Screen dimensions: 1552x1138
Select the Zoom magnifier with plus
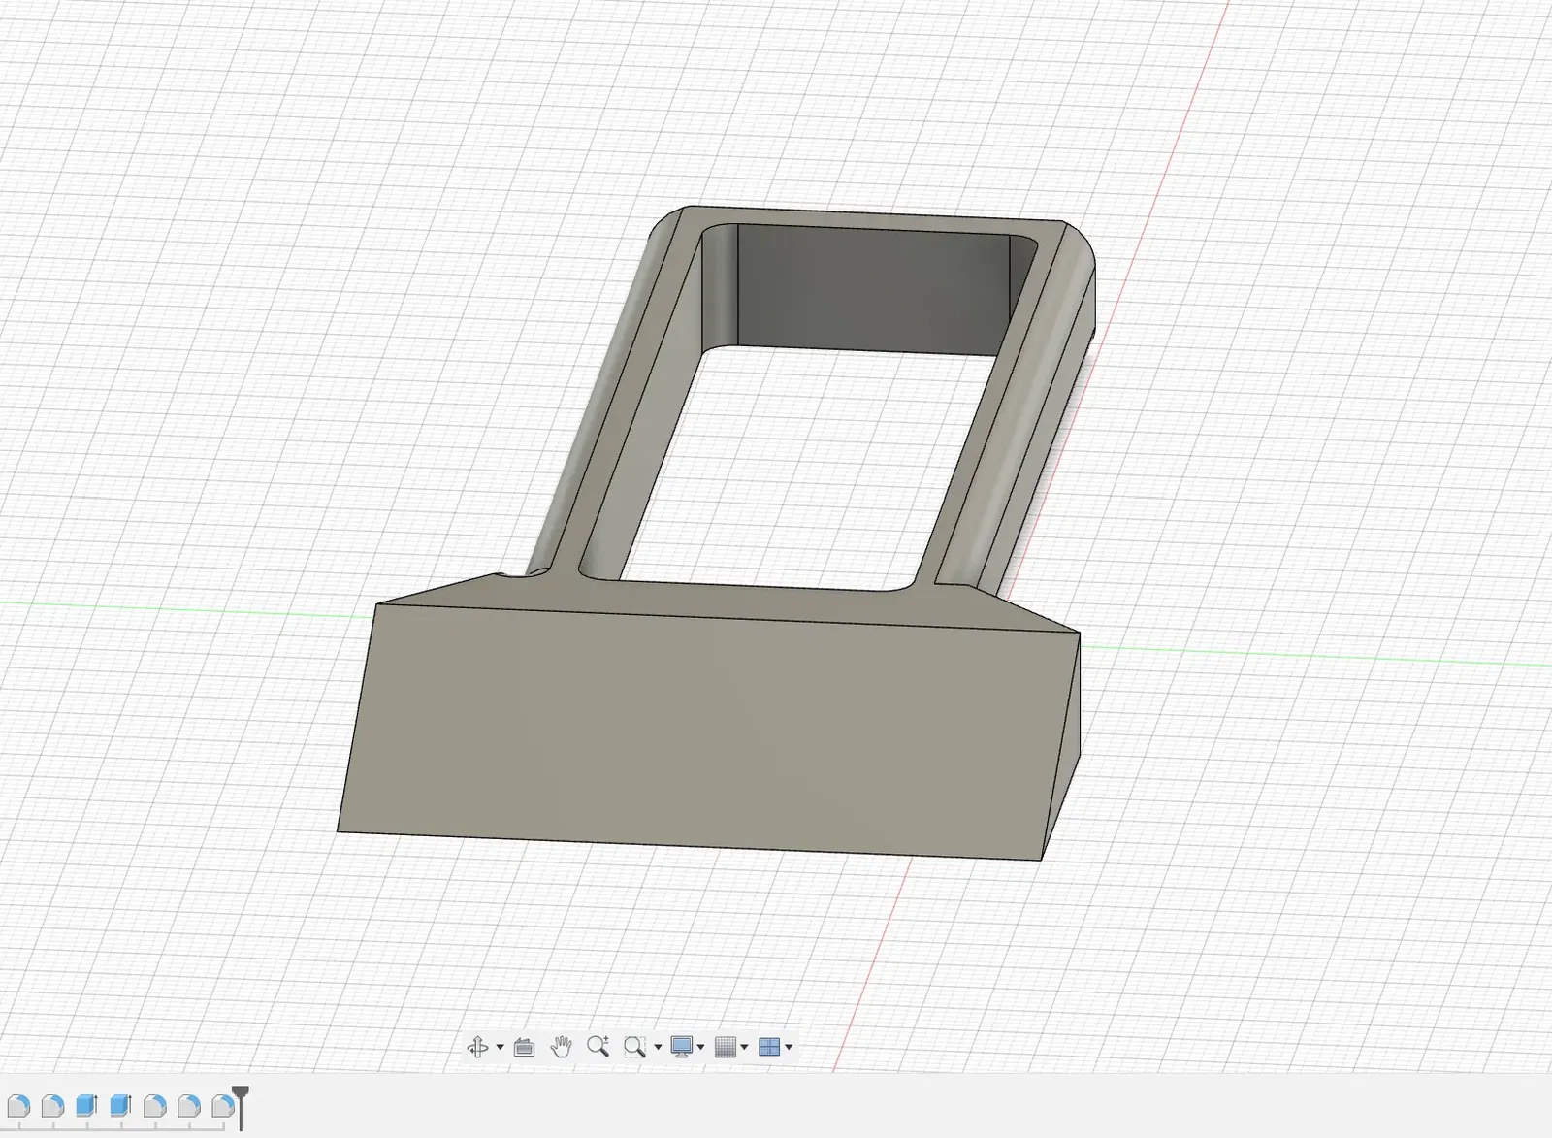598,1047
